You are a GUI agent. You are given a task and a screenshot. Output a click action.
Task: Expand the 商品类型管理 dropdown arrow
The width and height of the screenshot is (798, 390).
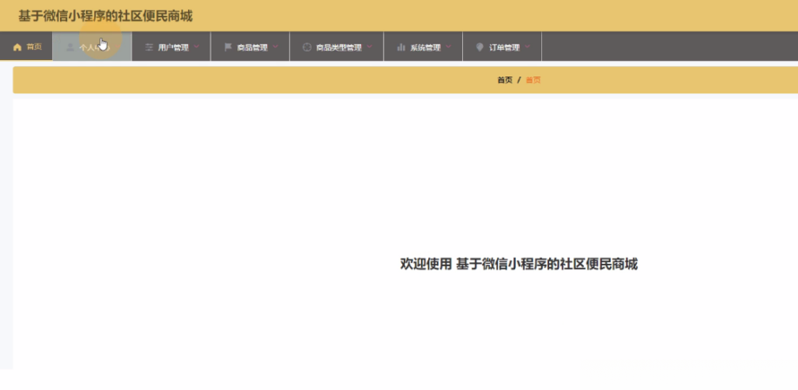(370, 47)
